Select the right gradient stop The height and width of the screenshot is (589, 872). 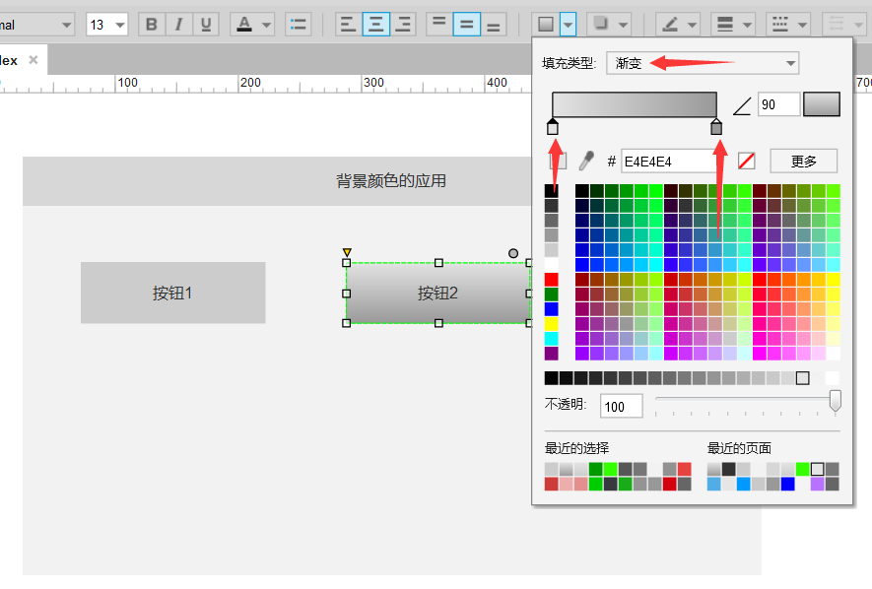tap(716, 127)
